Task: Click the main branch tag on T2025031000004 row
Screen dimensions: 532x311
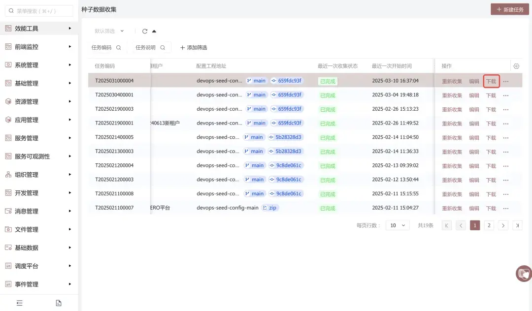Action: (256, 81)
